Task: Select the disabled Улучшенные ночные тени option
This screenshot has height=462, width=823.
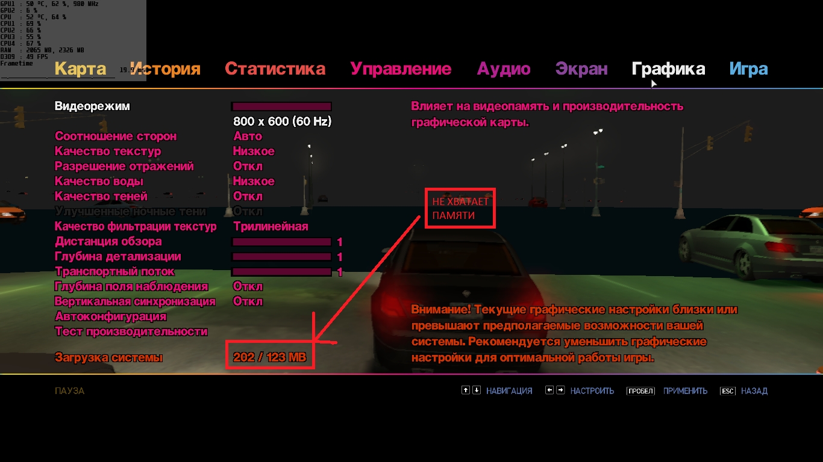Action: point(130,212)
